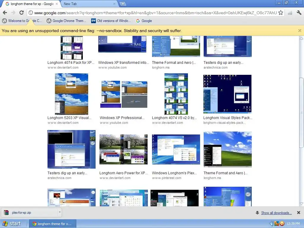304x228 pixels.
Task: Open Longhorn 5203 XP Visual thumbnail
Action: pyautogui.click(x=72, y=94)
